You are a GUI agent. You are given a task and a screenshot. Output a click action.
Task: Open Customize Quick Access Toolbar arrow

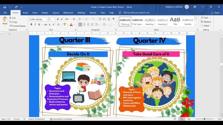pyautogui.click(x=22, y=7)
